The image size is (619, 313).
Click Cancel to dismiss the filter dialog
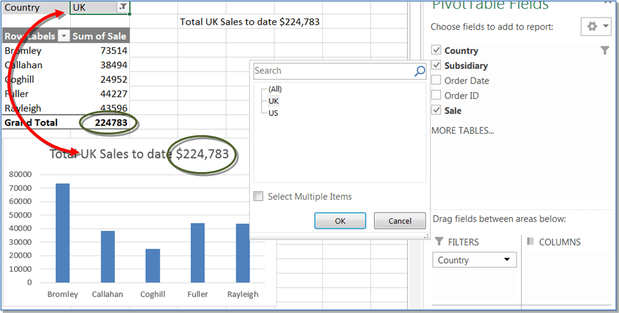pyautogui.click(x=400, y=221)
